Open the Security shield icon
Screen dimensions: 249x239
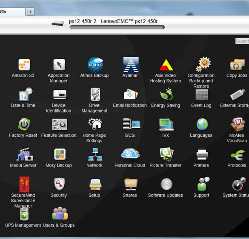click(x=60, y=184)
